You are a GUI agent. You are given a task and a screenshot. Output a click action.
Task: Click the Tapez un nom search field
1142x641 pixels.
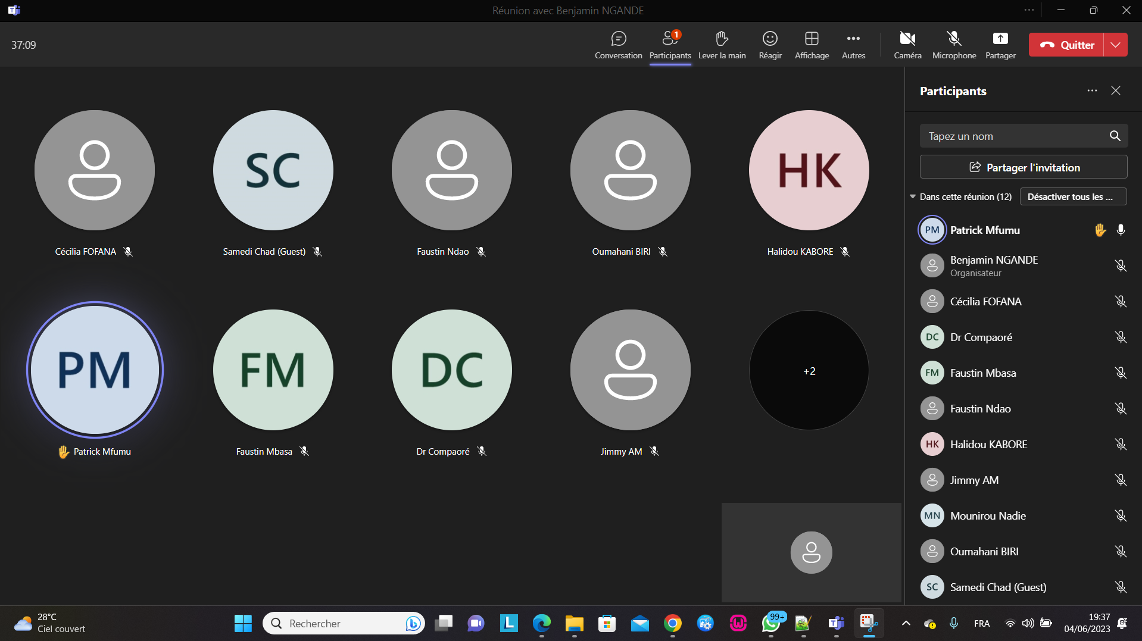point(1012,136)
